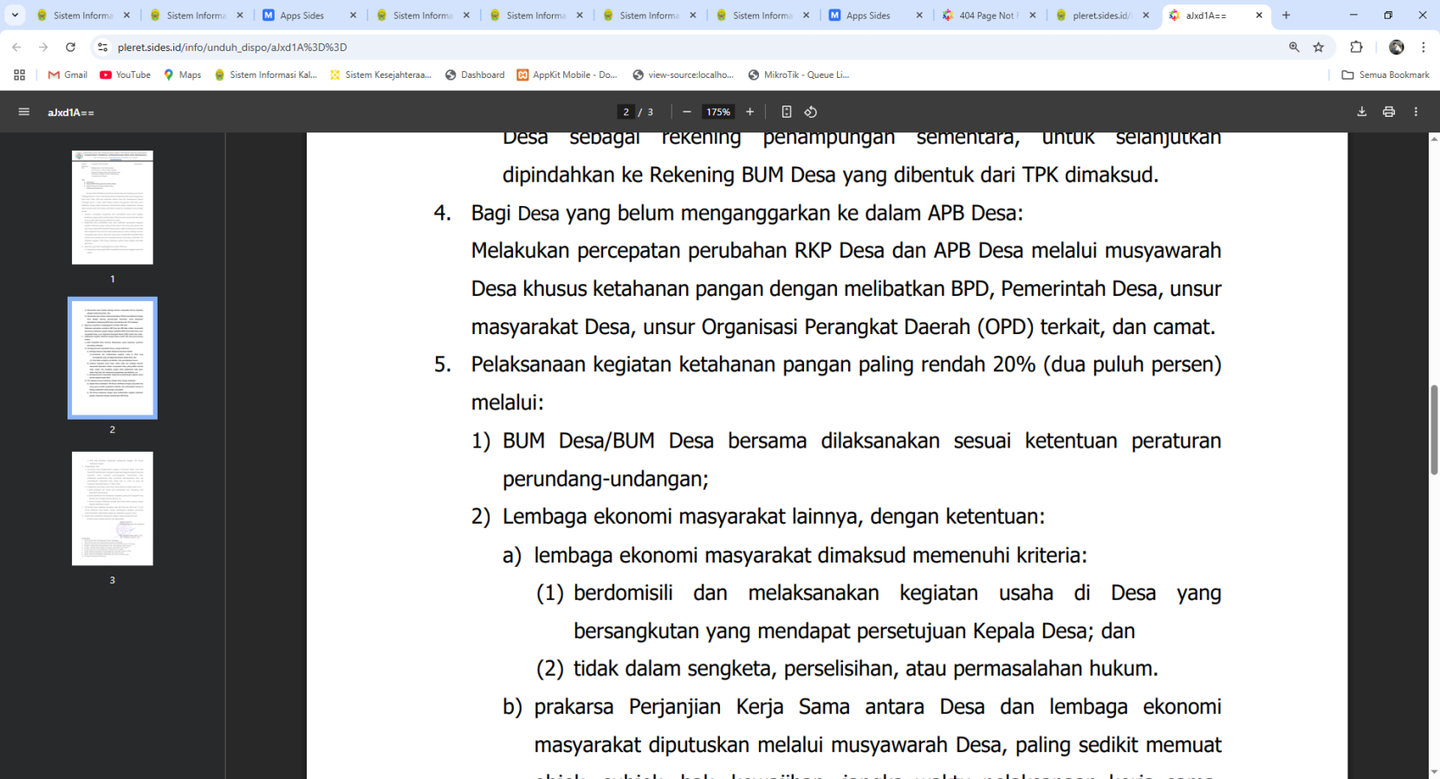Click the fit to page icon

pos(787,112)
